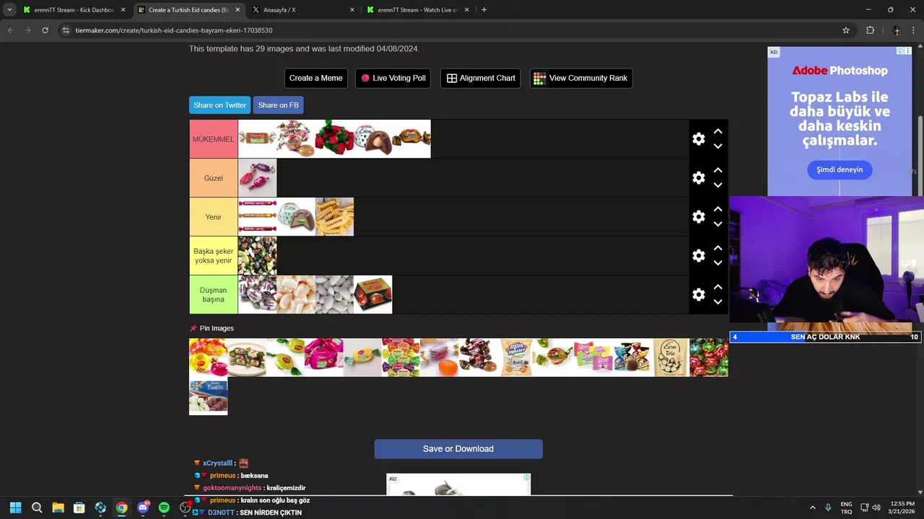Screen dimensions: 924x519
Task: Start a Live Voting Poll
Action: coord(393,78)
